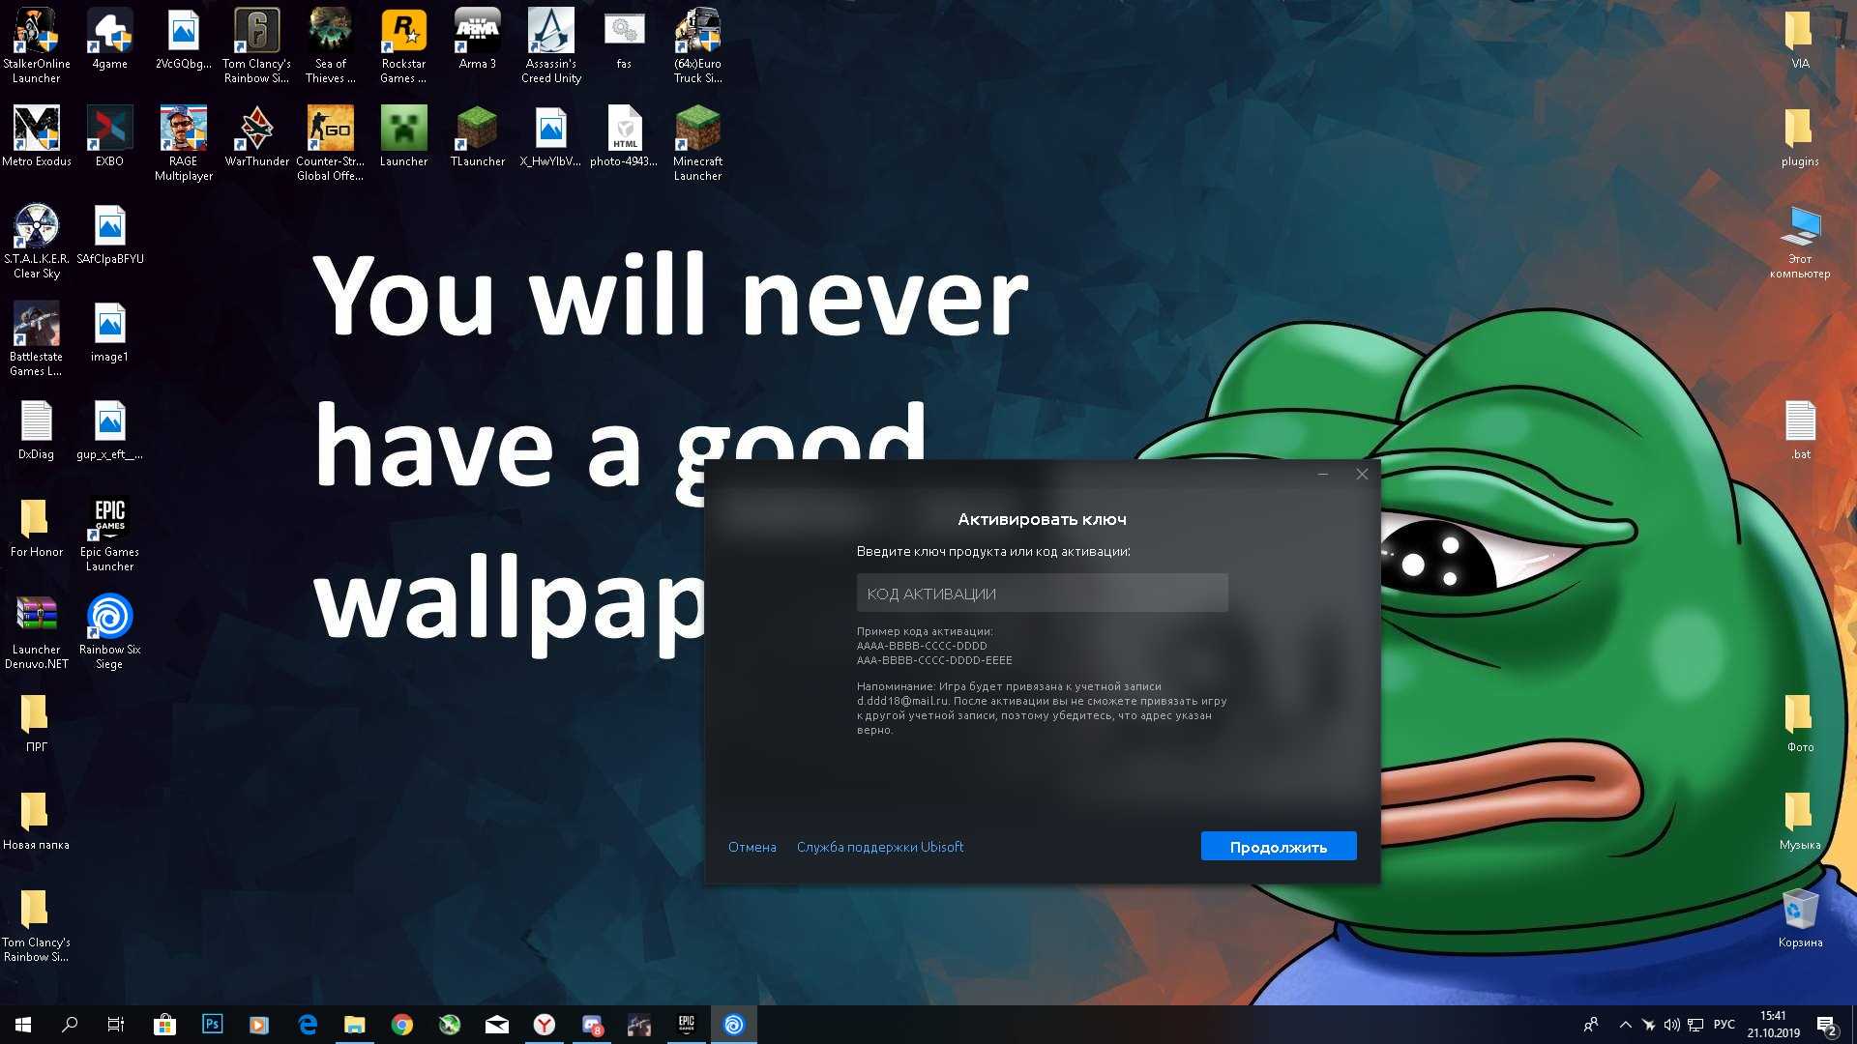Select the X_HwYlbV image file

click(x=550, y=137)
